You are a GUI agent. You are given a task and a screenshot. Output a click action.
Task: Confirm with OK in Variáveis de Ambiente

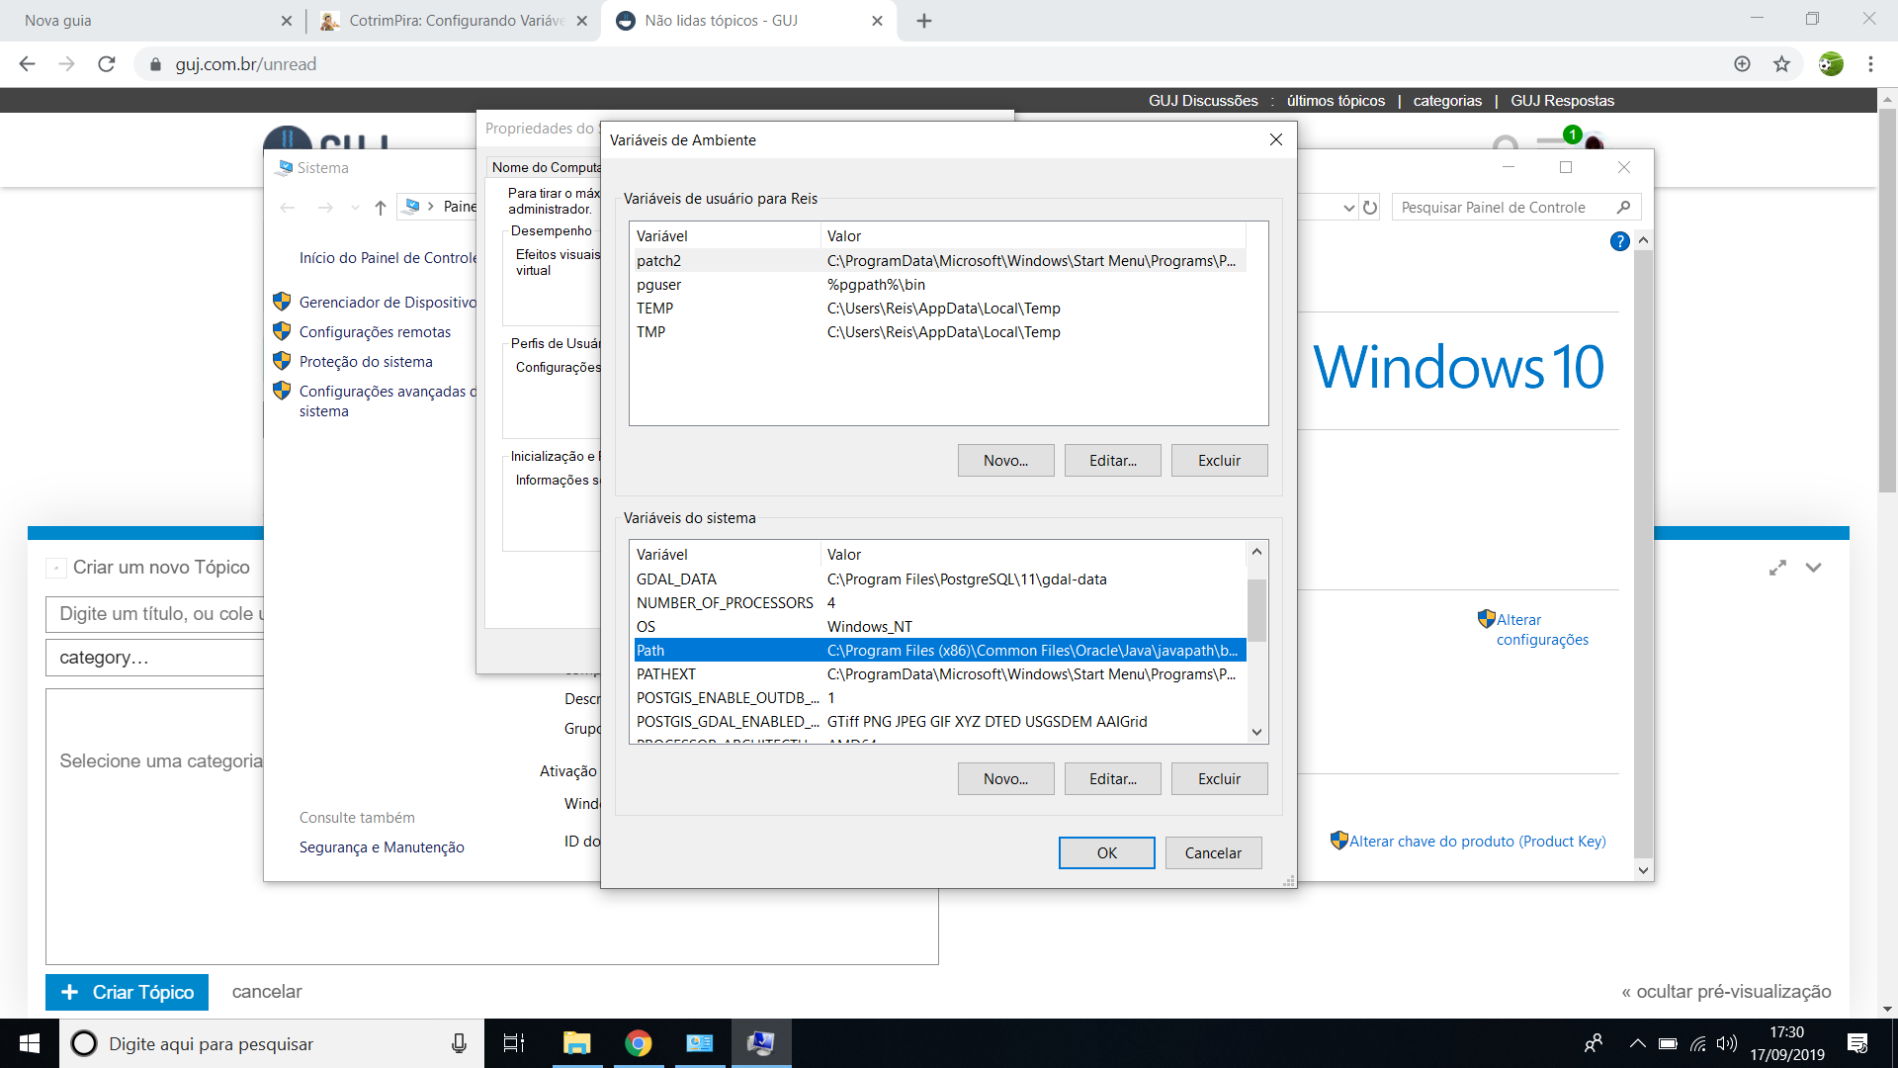(x=1106, y=853)
